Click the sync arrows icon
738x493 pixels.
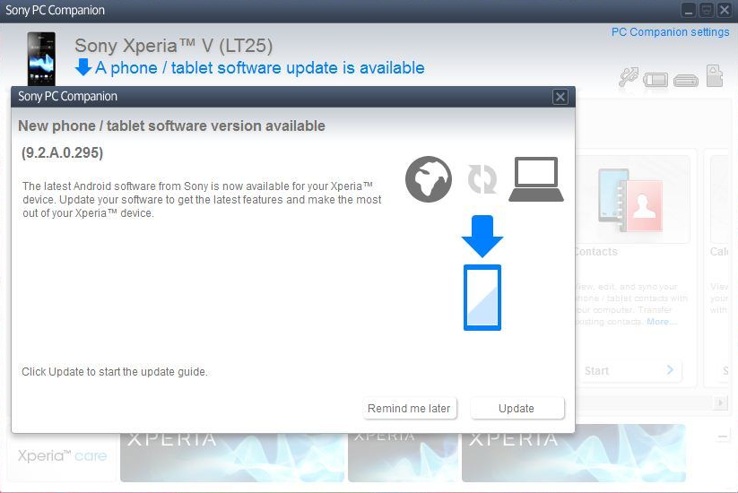tap(482, 179)
